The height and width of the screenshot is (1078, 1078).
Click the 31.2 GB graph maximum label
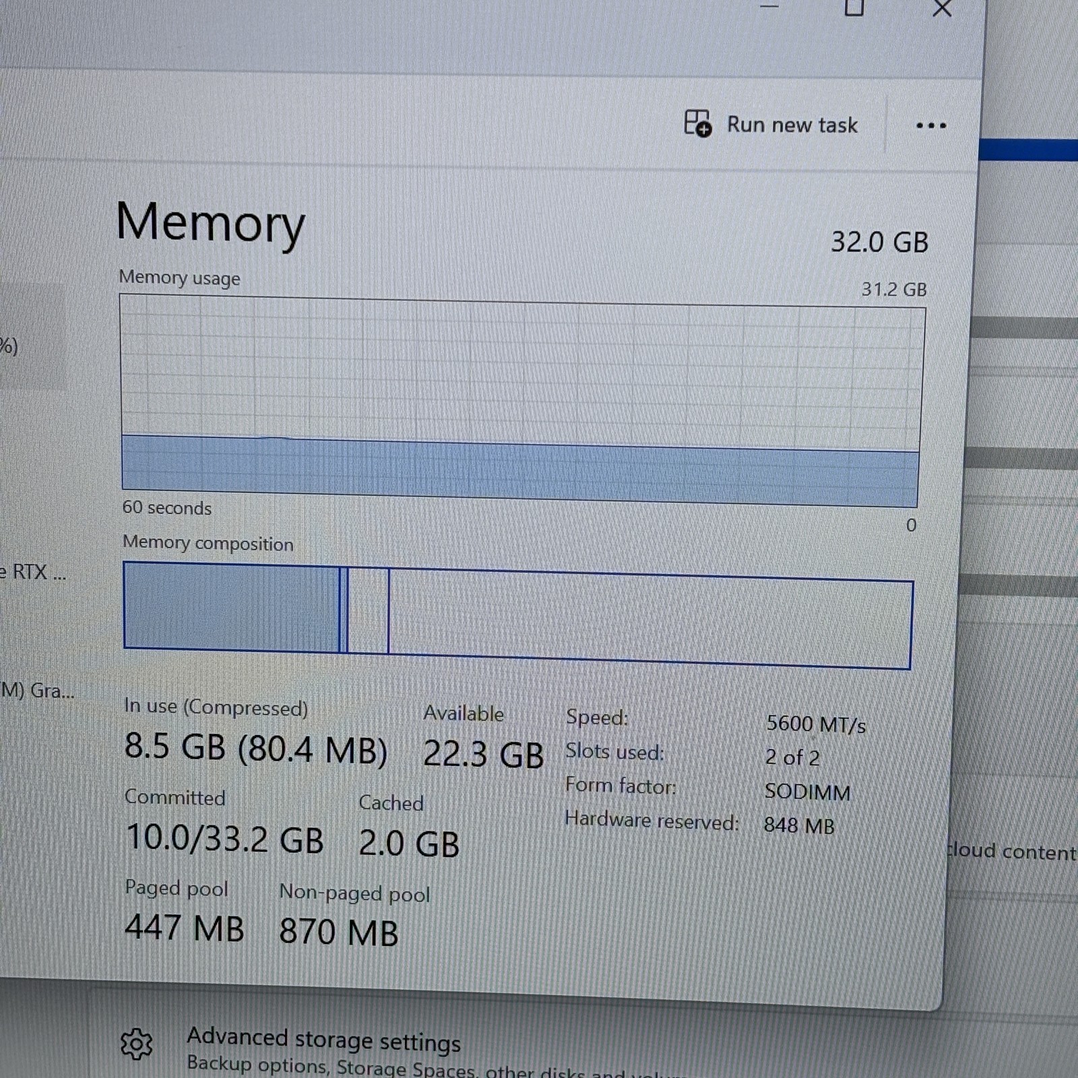(x=894, y=290)
